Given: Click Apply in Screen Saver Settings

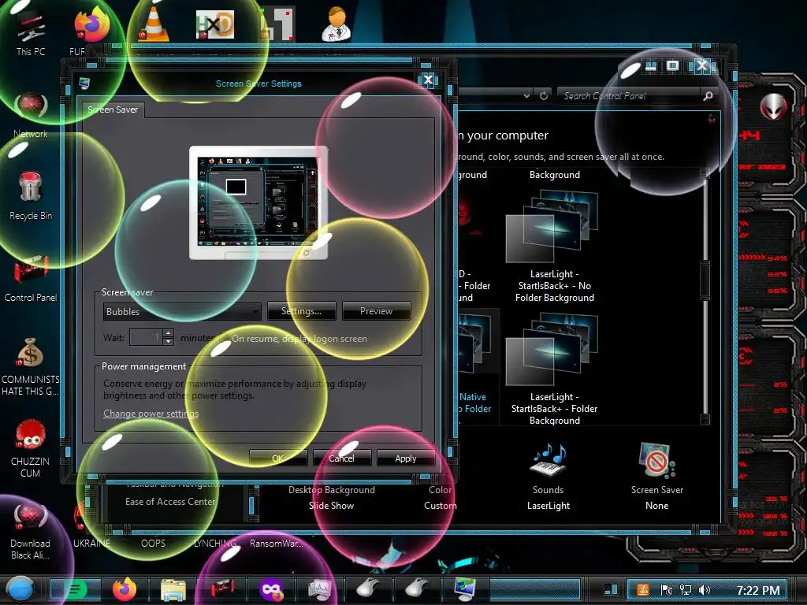Looking at the screenshot, I should [x=406, y=458].
